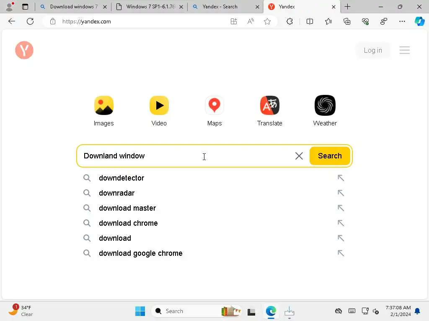Viewport: 429px width, 321px height.
Task: Refresh the page with the reload icon
Action: 30,21
